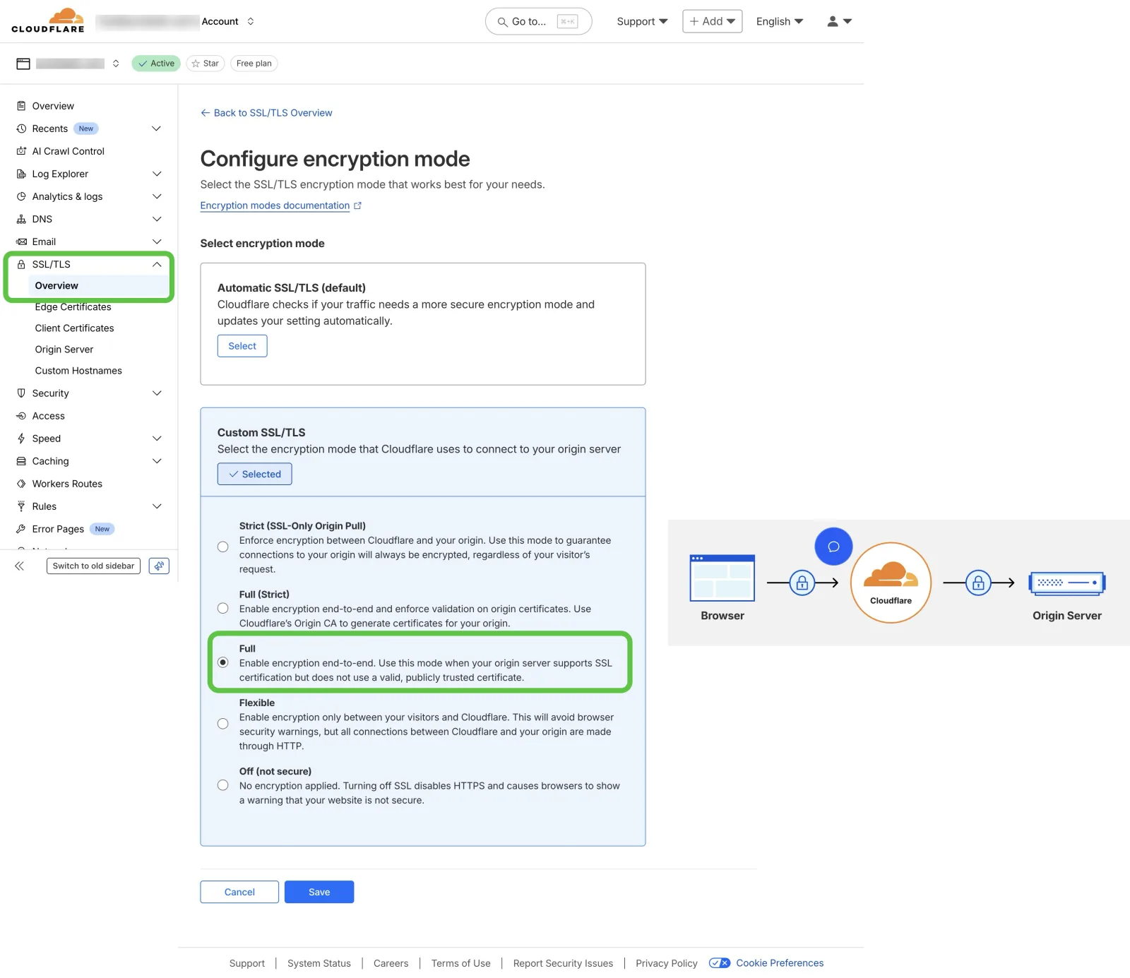The image size is (1130, 978).
Task: Click the AI Crawl Control robot icon
Action: [x=21, y=151]
